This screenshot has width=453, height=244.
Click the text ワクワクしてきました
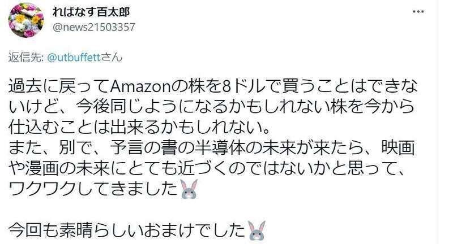pyautogui.click(x=93, y=189)
